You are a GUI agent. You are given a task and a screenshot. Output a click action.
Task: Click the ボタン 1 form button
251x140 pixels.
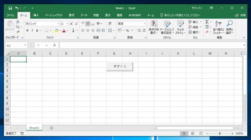[120, 67]
